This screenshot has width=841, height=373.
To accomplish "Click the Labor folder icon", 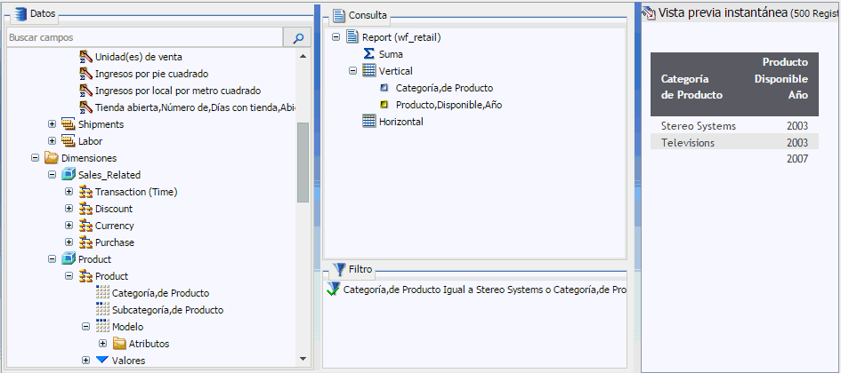I will click(69, 141).
